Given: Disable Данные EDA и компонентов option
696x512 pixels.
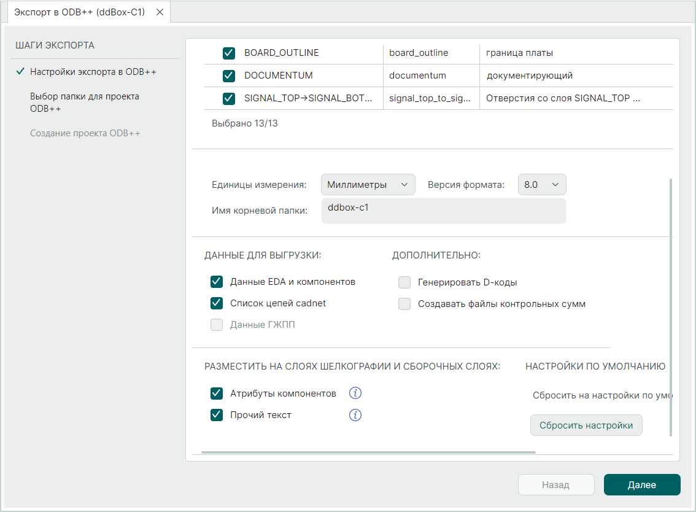Looking at the screenshot, I should [x=217, y=282].
